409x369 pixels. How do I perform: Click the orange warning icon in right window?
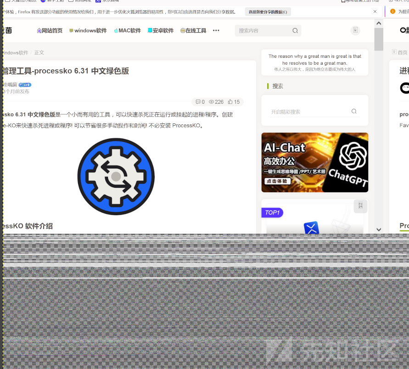392,11
